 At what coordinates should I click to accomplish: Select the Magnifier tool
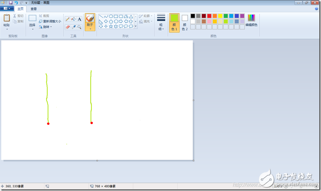[x=80, y=27]
